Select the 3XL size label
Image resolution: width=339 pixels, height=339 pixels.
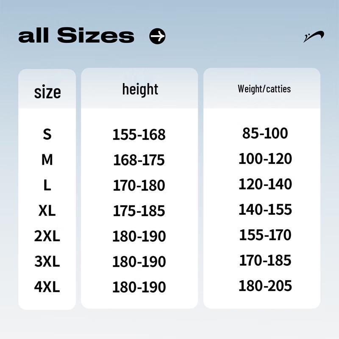[x=47, y=261]
